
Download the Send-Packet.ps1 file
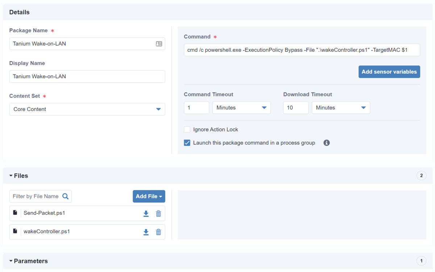click(146, 214)
